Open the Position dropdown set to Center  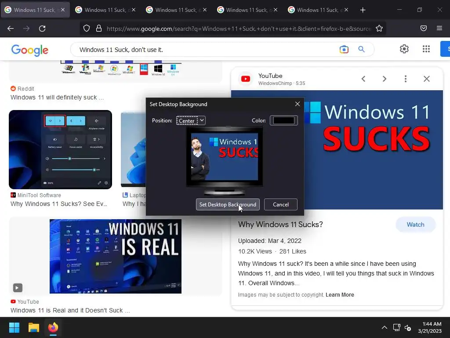(x=191, y=121)
